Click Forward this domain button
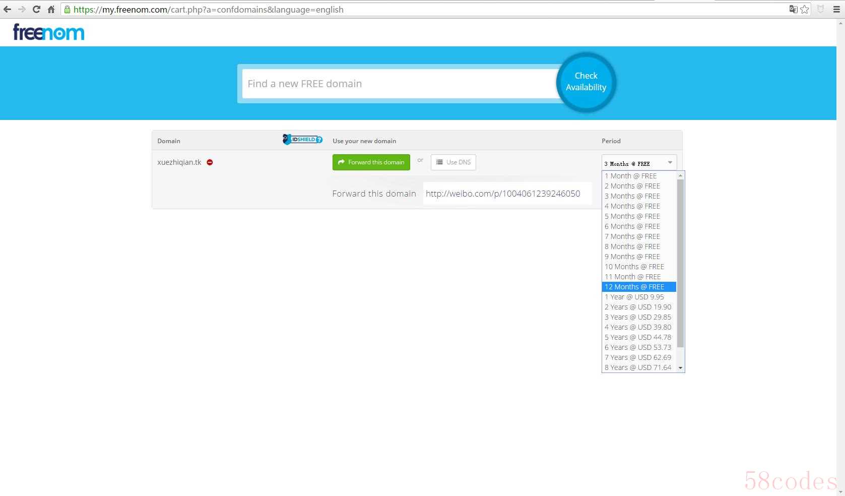This screenshot has width=845, height=496. tap(371, 162)
